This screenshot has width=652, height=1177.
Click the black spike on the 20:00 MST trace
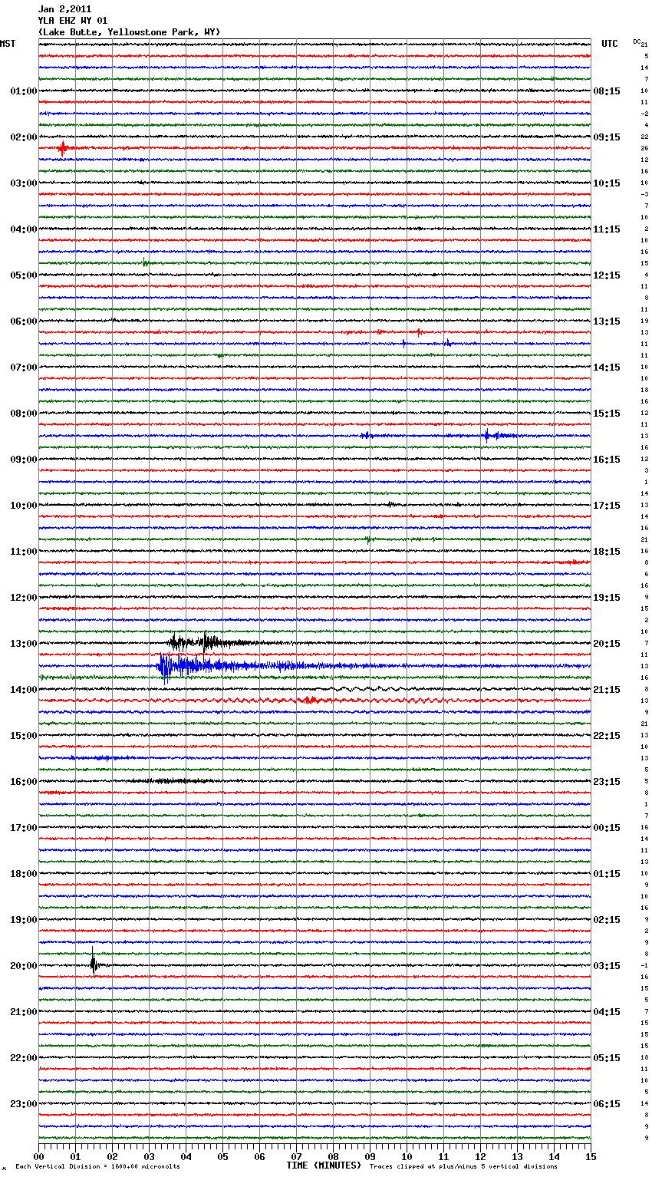click(94, 964)
